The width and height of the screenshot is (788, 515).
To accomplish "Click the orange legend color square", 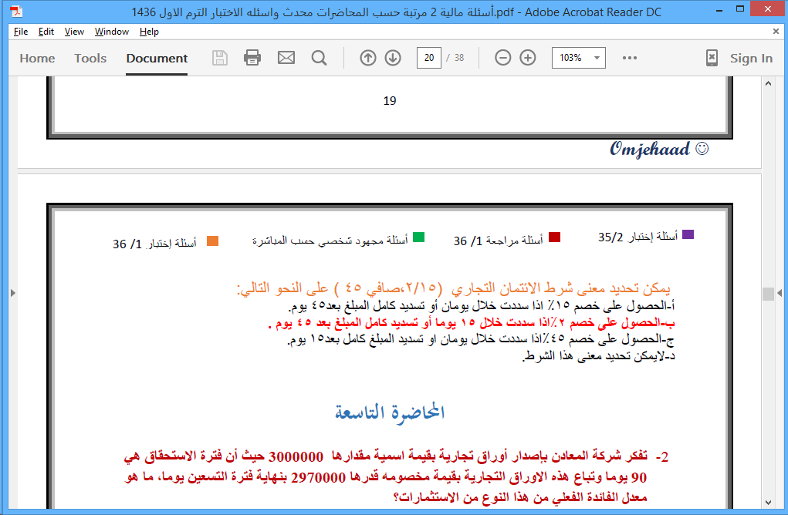I will coord(212,241).
